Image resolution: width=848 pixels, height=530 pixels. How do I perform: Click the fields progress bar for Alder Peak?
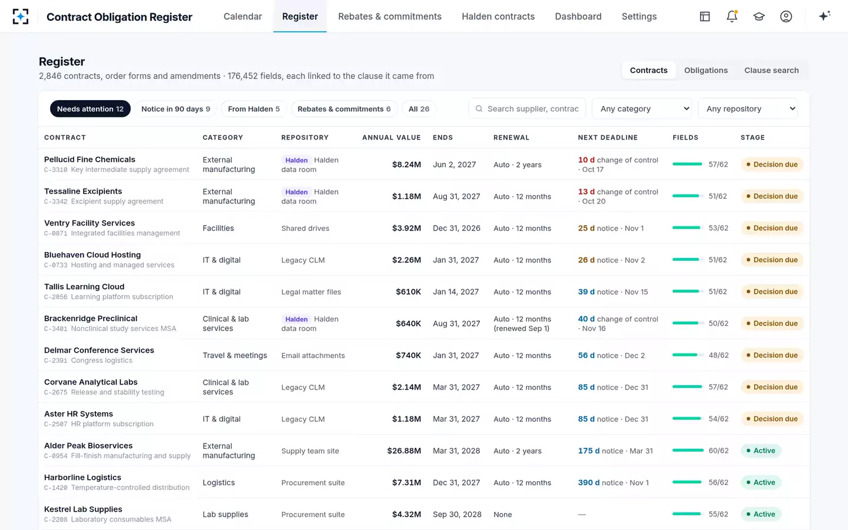[687, 450]
